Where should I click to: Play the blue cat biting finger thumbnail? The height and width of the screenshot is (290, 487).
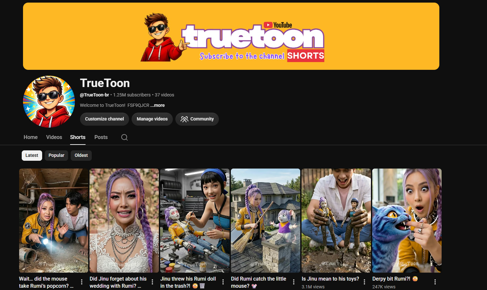coord(407,221)
